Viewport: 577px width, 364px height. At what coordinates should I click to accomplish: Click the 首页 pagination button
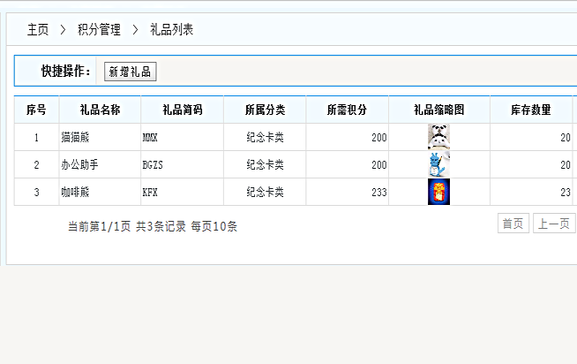click(x=513, y=224)
